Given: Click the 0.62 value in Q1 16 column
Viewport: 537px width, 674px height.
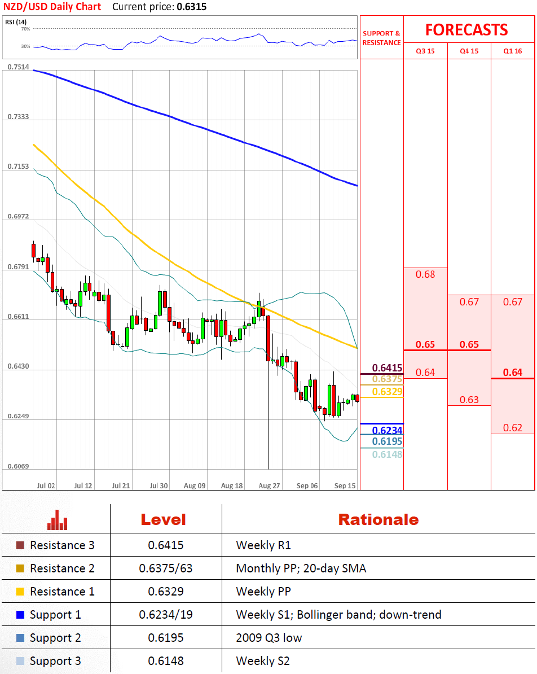Looking at the screenshot, I should pos(513,428).
